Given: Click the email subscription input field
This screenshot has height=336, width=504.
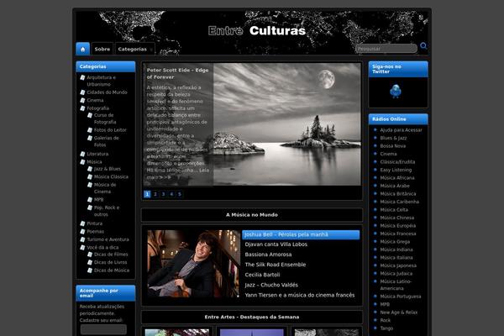Looking at the screenshot, I should (x=103, y=329).
